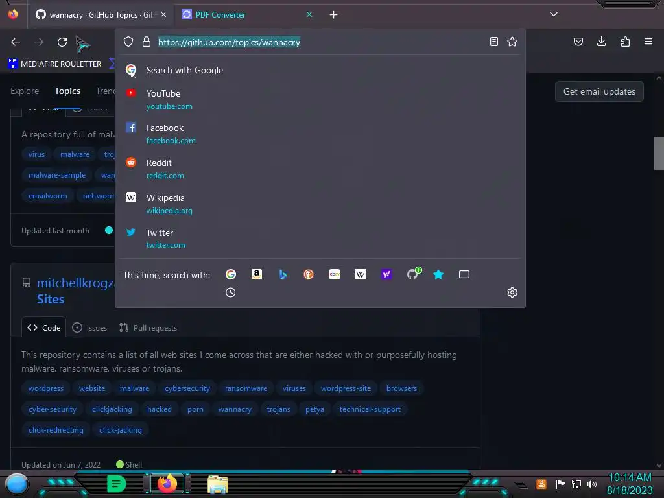Click the github.com URL in address bar
The image size is (664, 498).
point(229,42)
